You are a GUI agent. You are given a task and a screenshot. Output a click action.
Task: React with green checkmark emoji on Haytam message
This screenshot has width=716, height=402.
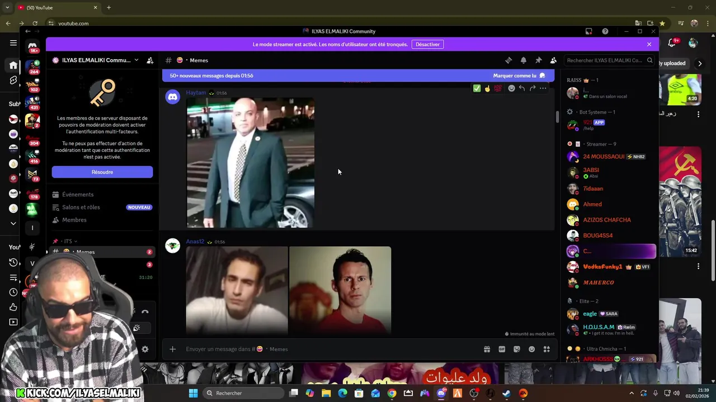(477, 88)
